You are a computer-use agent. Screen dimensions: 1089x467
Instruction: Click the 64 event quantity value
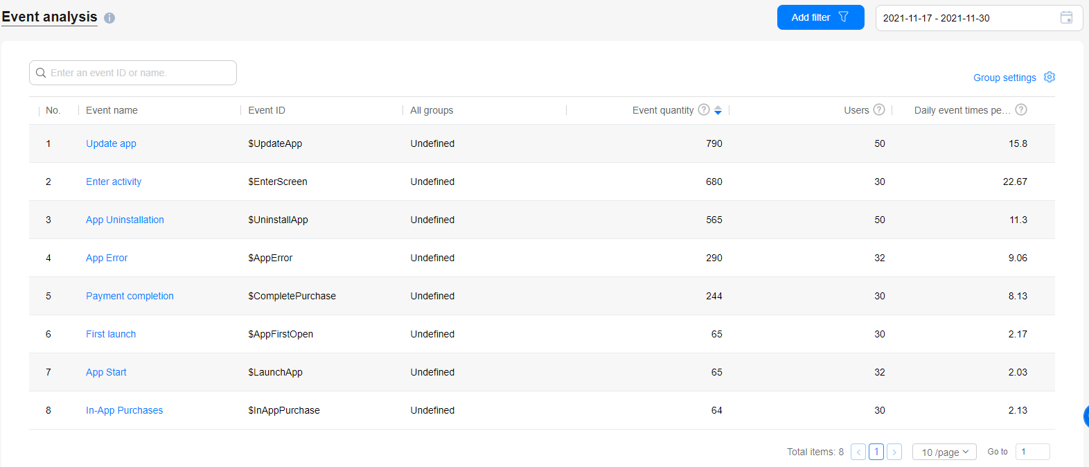coord(717,410)
